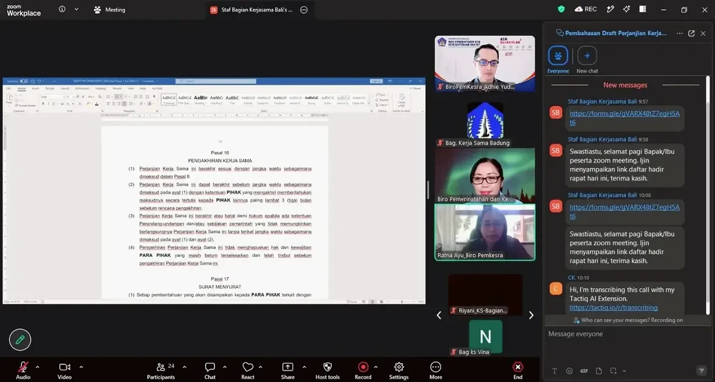Viewport: 715px width, 382px height.
Task: Open Host tools shield
Action: pyautogui.click(x=328, y=370)
